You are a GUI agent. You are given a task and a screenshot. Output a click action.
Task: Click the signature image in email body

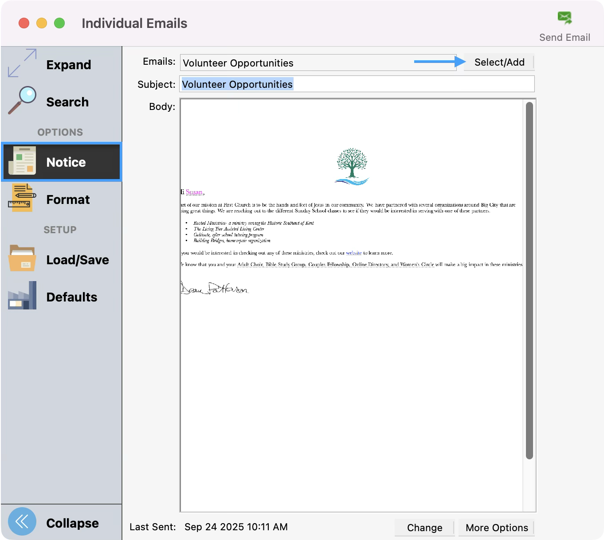(x=215, y=288)
